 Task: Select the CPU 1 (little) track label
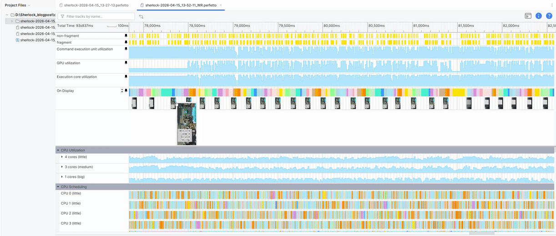click(x=71, y=203)
